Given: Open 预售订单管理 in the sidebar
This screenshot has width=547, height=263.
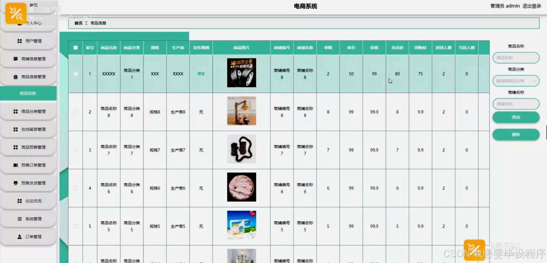Looking at the screenshot, I should pyautogui.click(x=28, y=165).
